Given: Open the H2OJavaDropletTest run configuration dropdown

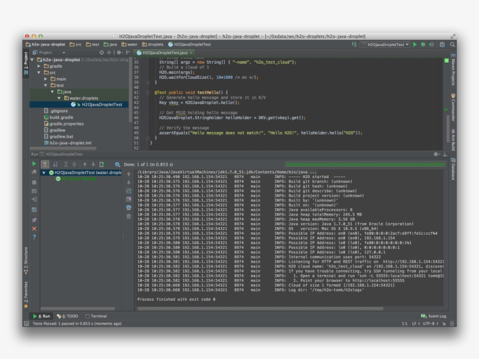Looking at the screenshot, I should coord(385,44).
